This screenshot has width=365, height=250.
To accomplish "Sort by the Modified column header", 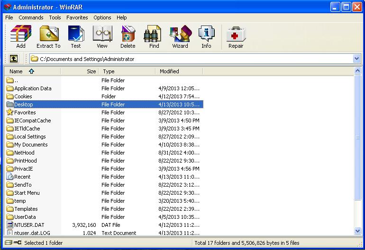I will point(179,71).
